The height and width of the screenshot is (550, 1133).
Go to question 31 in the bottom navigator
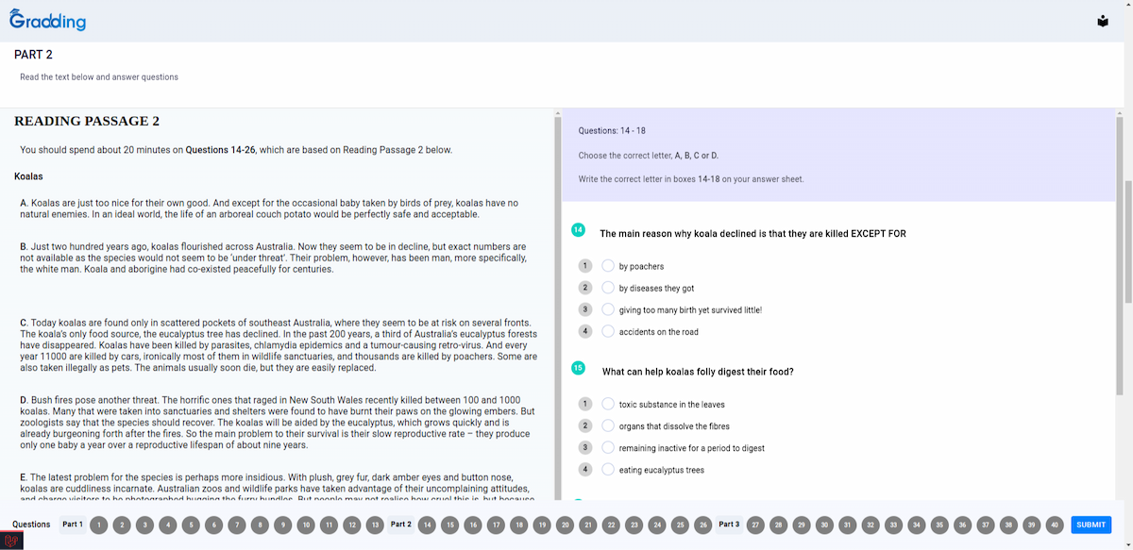click(847, 525)
